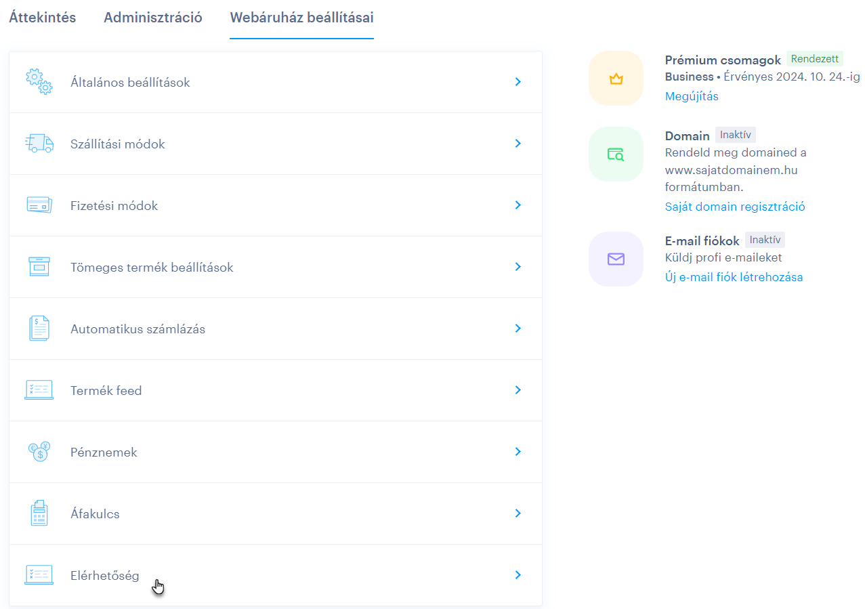Screen dimensions: 865x609
Task: Click the credit card icon for Fizetési módok
Action: point(39,205)
